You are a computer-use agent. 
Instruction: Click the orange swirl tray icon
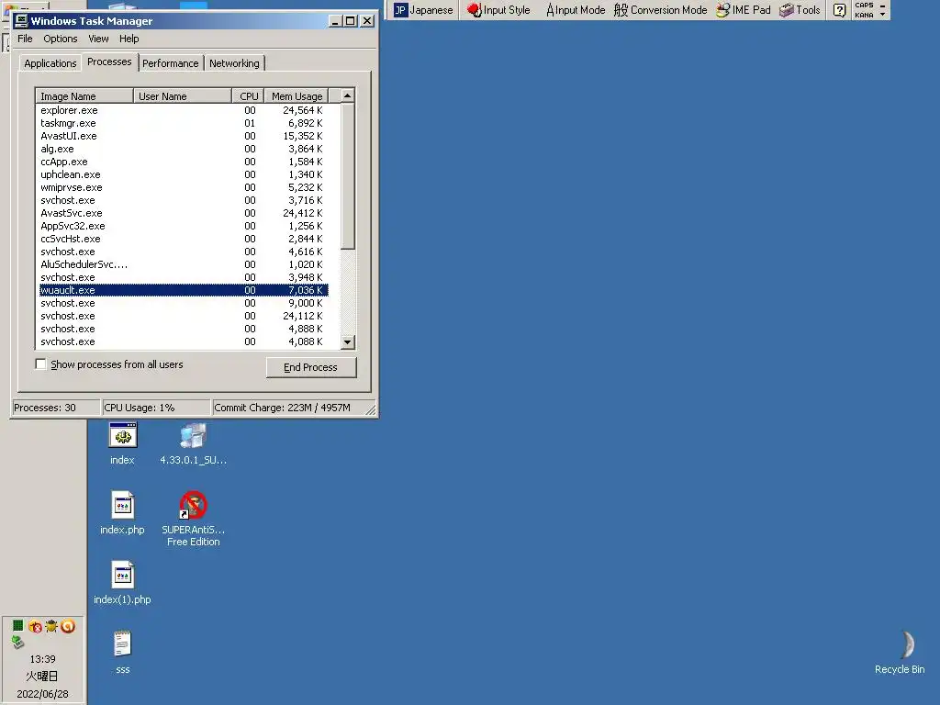click(68, 626)
